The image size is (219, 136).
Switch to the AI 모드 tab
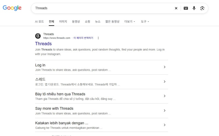click(39, 22)
